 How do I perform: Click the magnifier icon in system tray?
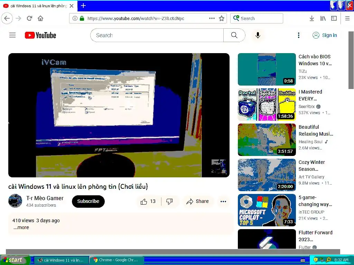[x=328, y=260]
